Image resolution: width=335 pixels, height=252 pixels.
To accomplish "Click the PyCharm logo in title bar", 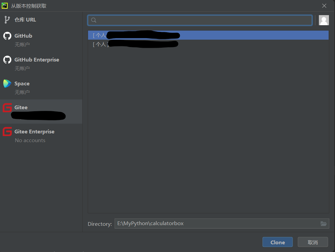I will (x=5, y=6).
